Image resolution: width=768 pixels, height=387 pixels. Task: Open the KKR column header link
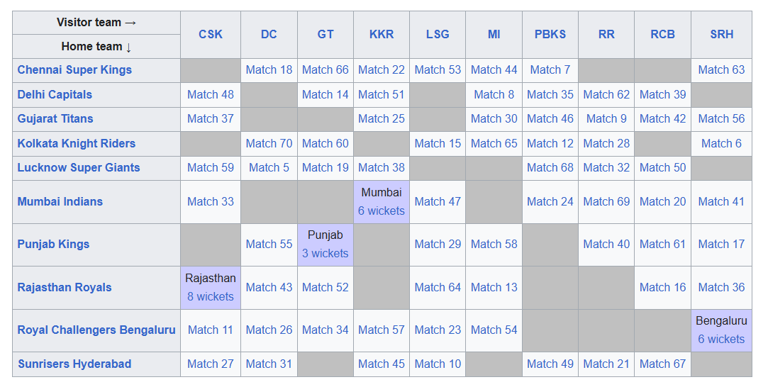coord(382,34)
